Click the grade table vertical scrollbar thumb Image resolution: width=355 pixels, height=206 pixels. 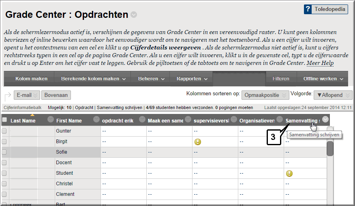point(330,149)
